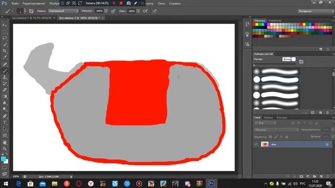
Task: Click the screen recorder screenshot camera icon
Action: point(128,3)
